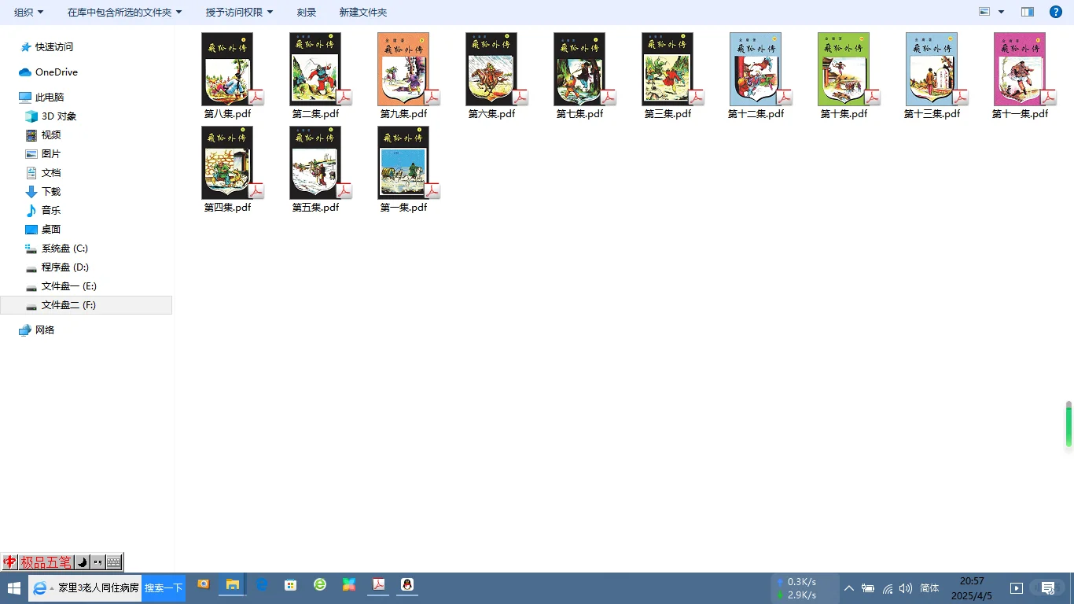Click the 中 language icon on IME bar
The width and height of the screenshot is (1074, 604).
pos(10,562)
